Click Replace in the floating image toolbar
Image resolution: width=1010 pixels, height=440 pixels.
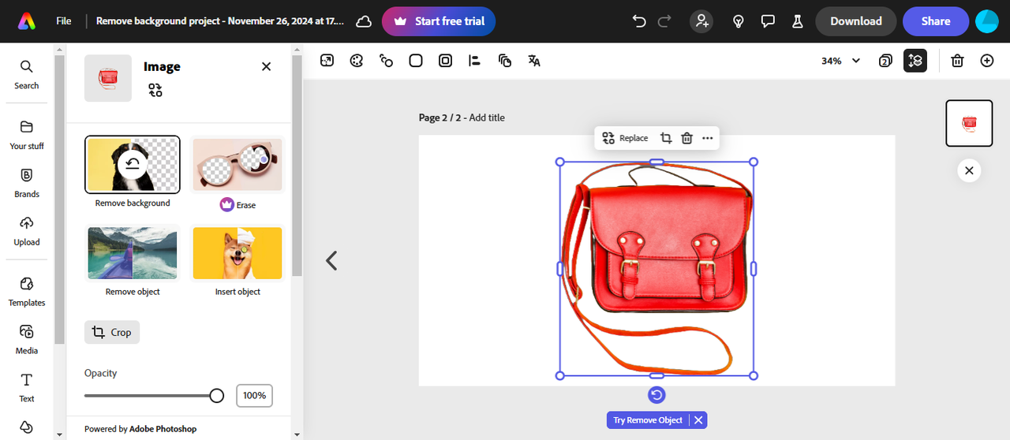tap(625, 138)
